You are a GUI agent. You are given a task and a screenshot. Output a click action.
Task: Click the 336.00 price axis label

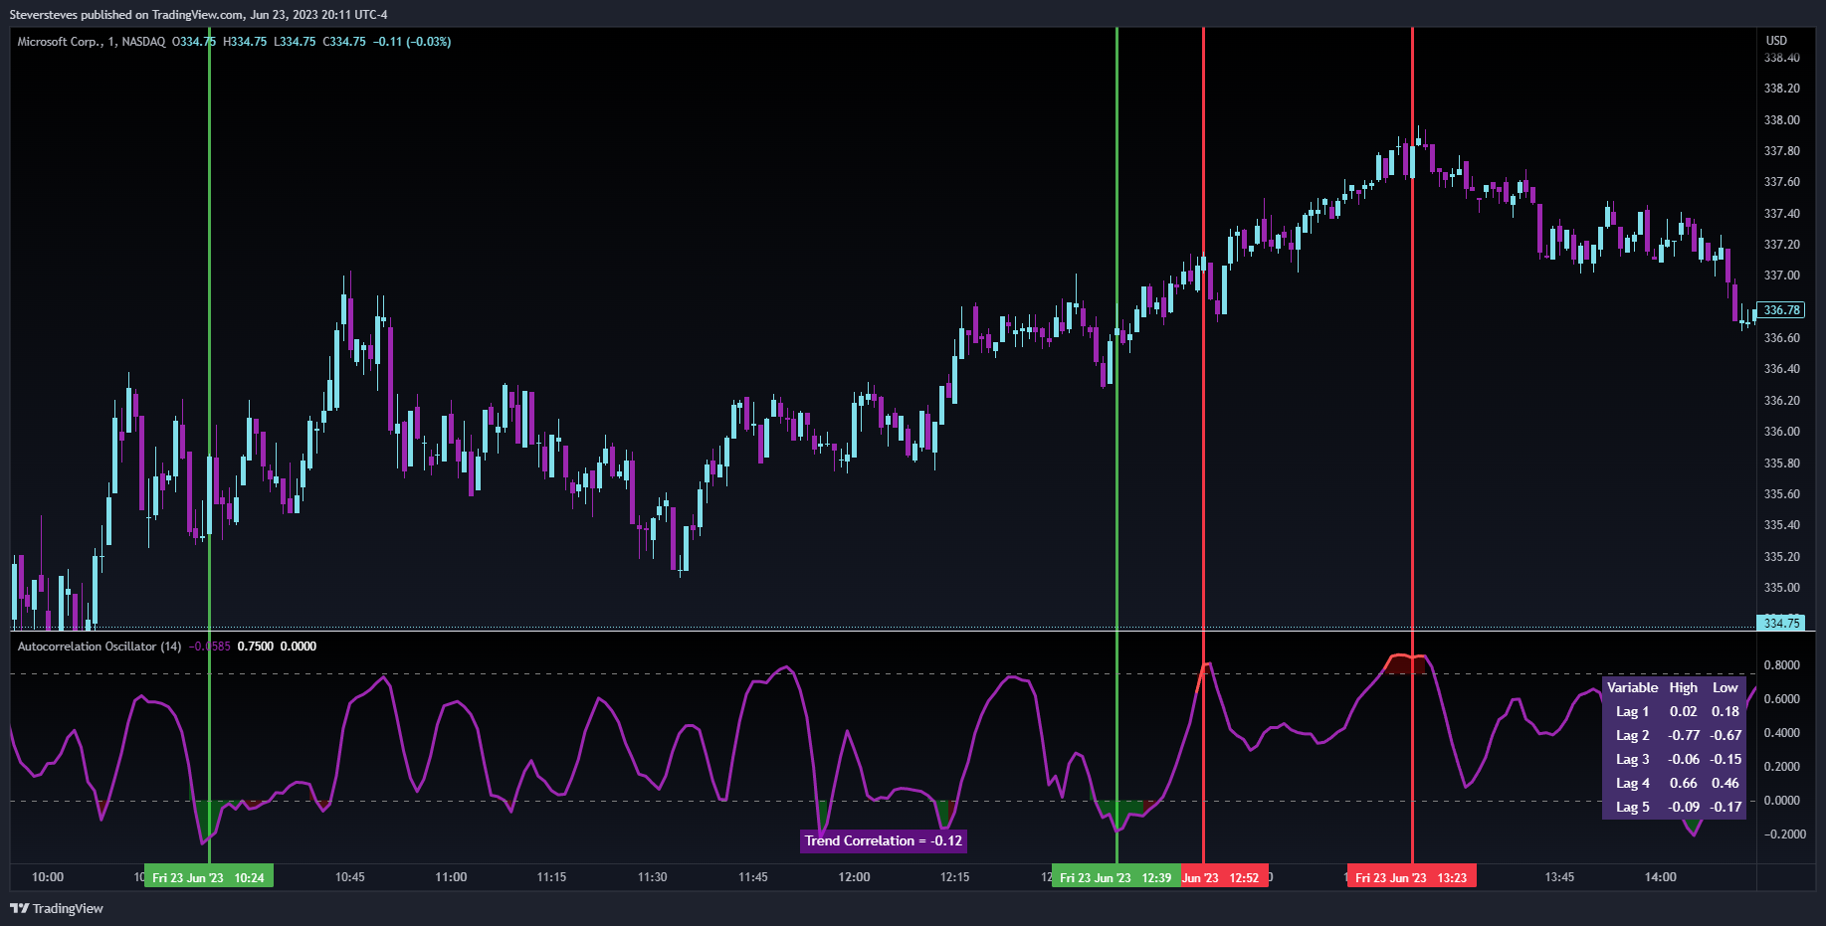1781,432
